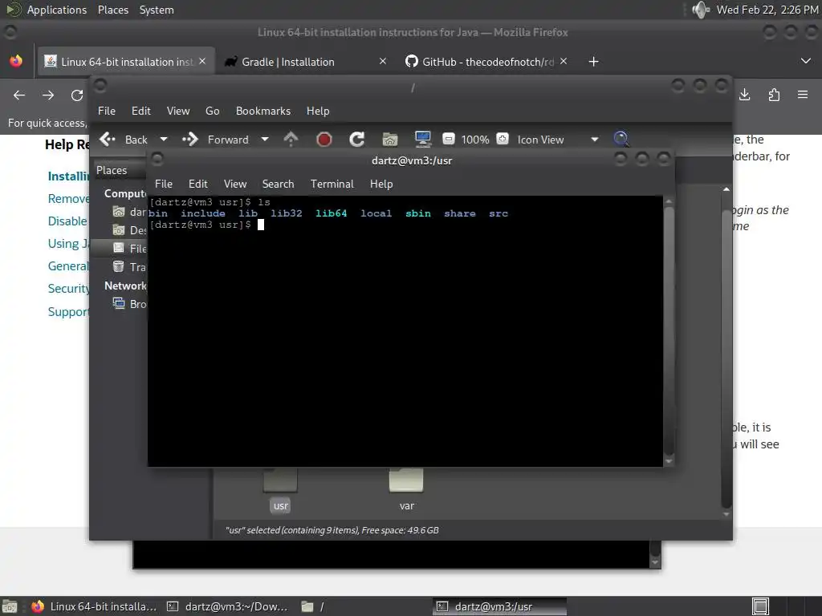Open Applications menu in top panel
The height and width of the screenshot is (616, 822).
[x=57, y=10]
